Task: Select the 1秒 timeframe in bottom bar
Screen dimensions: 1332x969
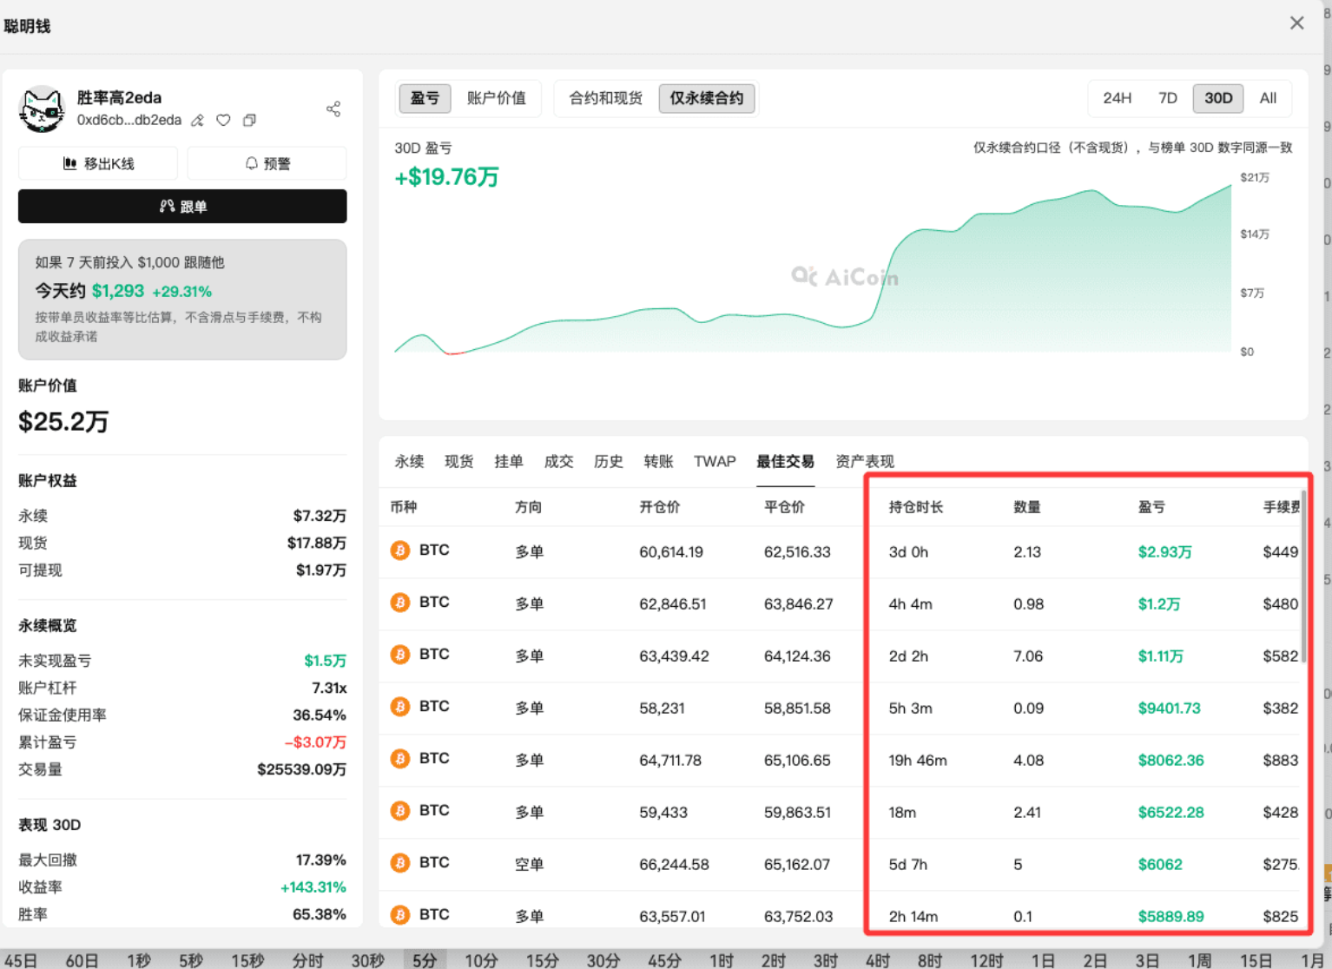Action: tap(139, 960)
